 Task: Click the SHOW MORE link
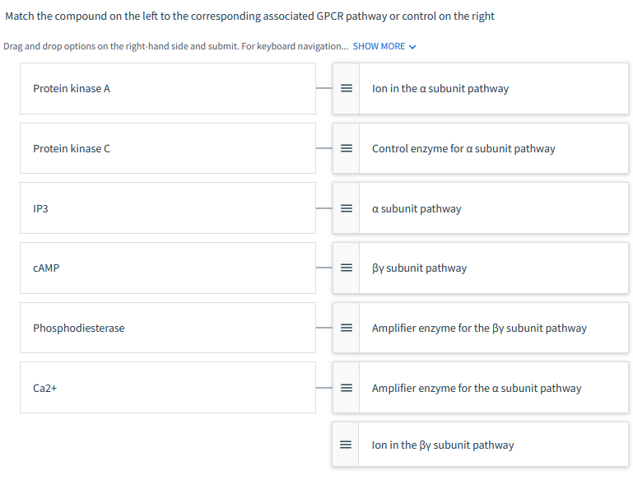click(x=379, y=46)
